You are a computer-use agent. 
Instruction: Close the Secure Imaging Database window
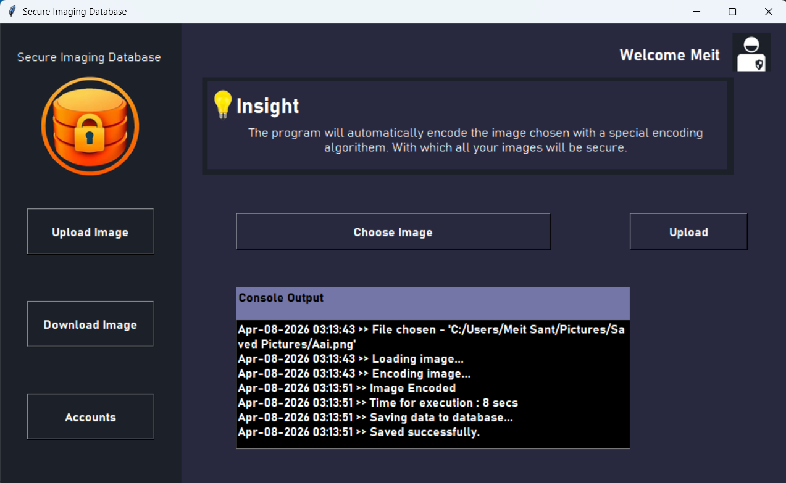coord(768,12)
